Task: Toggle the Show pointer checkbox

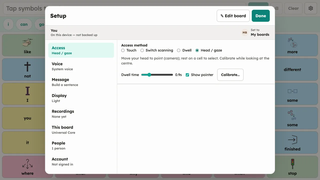Action: tap(187, 75)
